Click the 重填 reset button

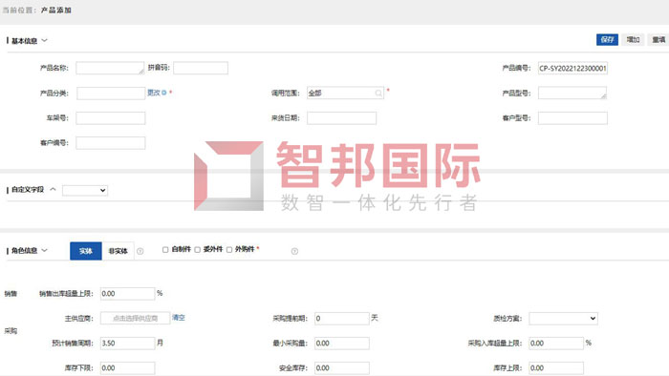pyautogui.click(x=658, y=39)
